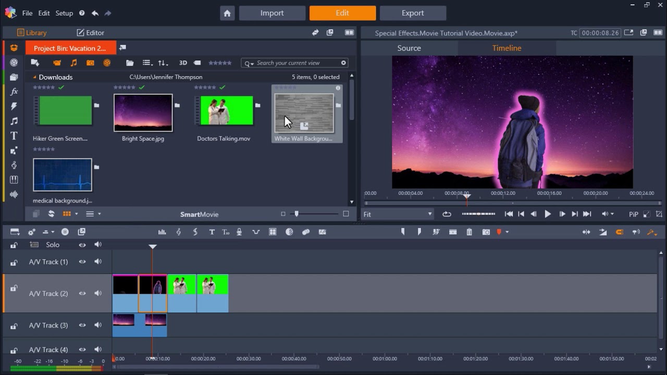The width and height of the screenshot is (667, 375).
Task: Select the Project Bin: Vacation tab
Action: coord(71,48)
